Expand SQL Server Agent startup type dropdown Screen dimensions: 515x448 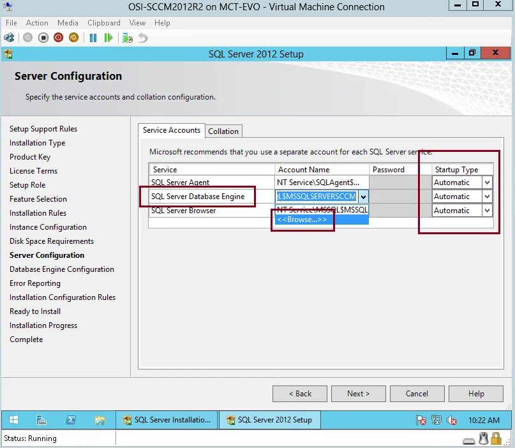coord(487,183)
